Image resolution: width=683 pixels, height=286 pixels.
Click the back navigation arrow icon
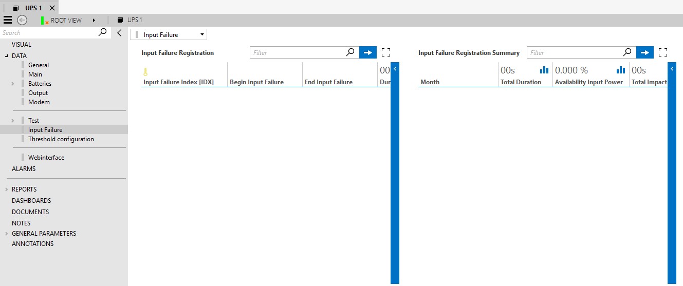pyautogui.click(x=22, y=20)
